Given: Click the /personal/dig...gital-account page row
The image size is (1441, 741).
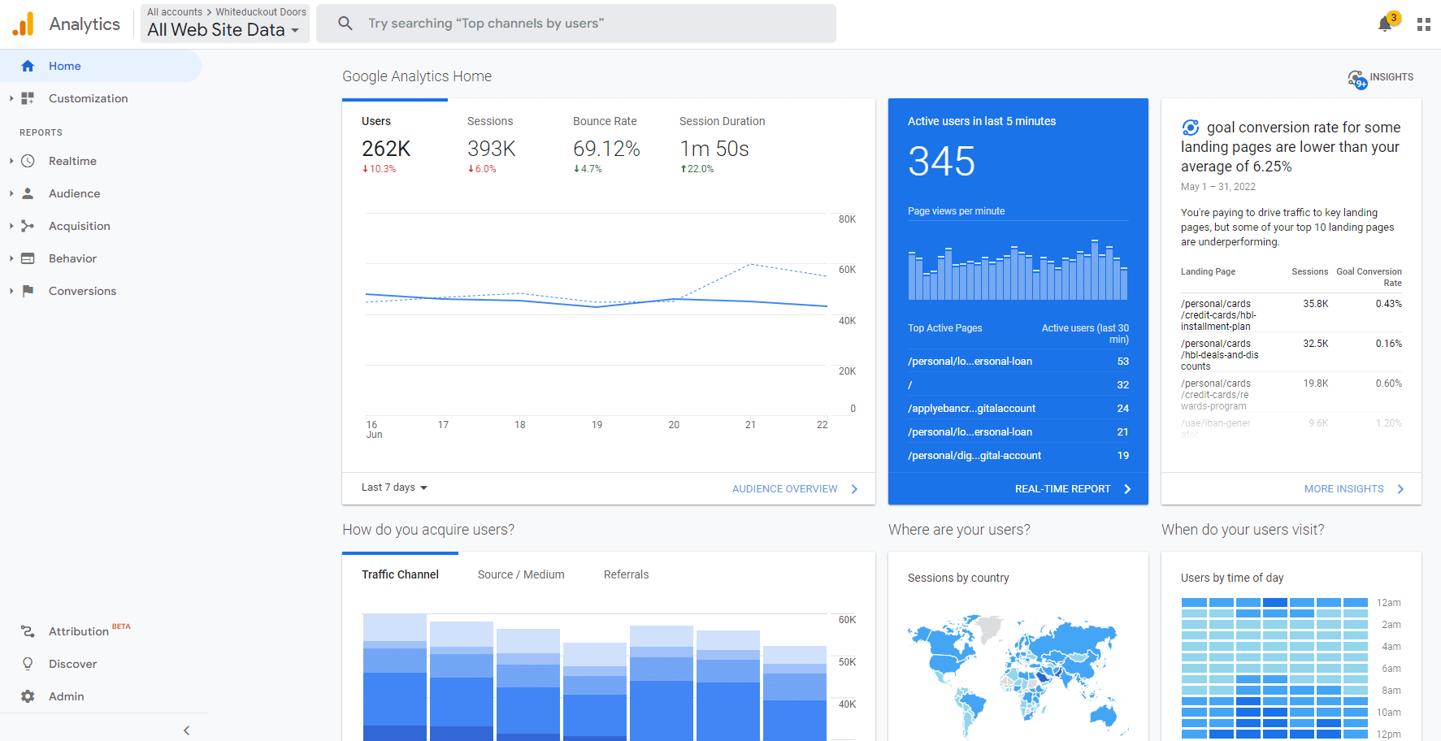Looking at the screenshot, I should point(1018,456).
